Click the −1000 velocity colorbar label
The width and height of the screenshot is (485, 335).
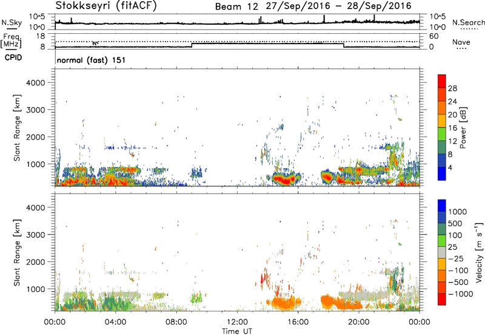tap(461, 294)
